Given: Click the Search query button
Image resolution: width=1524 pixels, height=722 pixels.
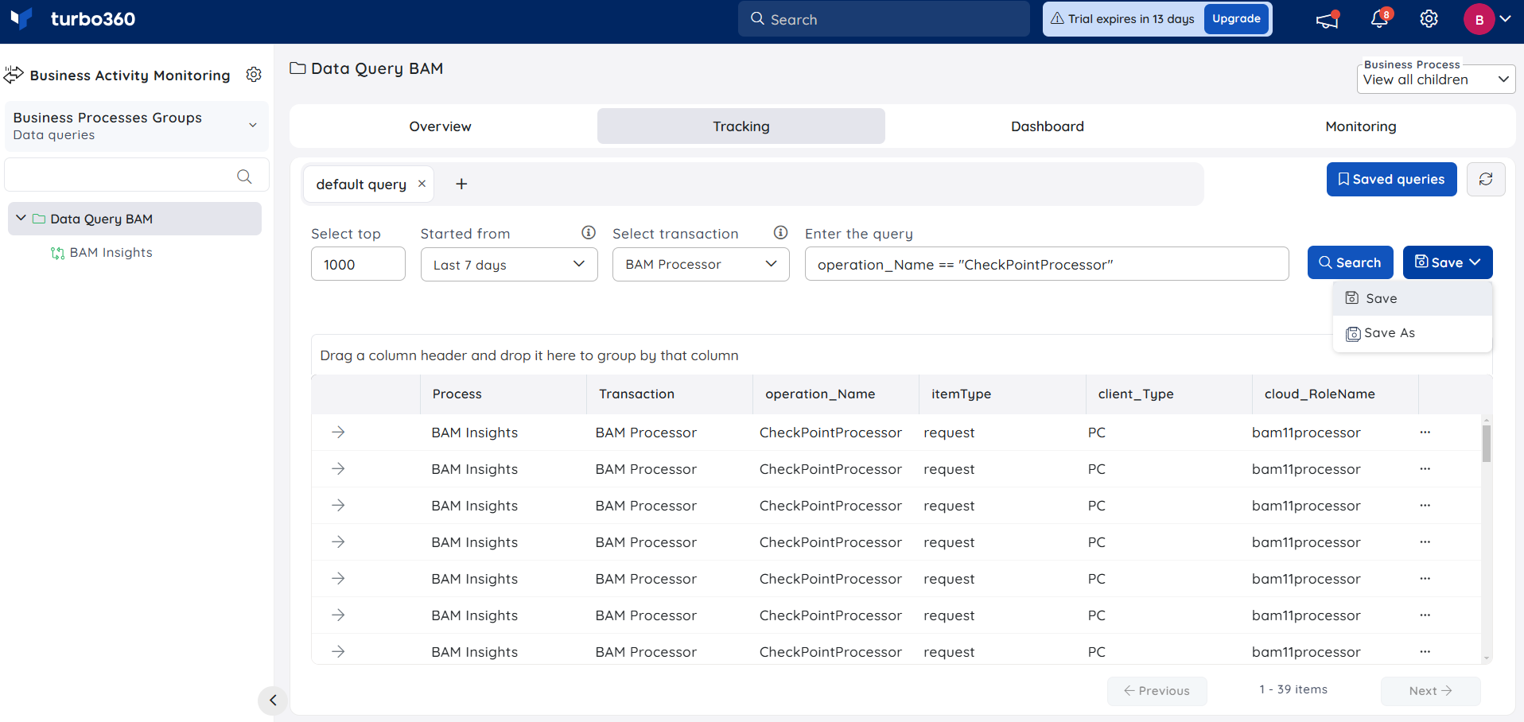Looking at the screenshot, I should (1350, 262).
